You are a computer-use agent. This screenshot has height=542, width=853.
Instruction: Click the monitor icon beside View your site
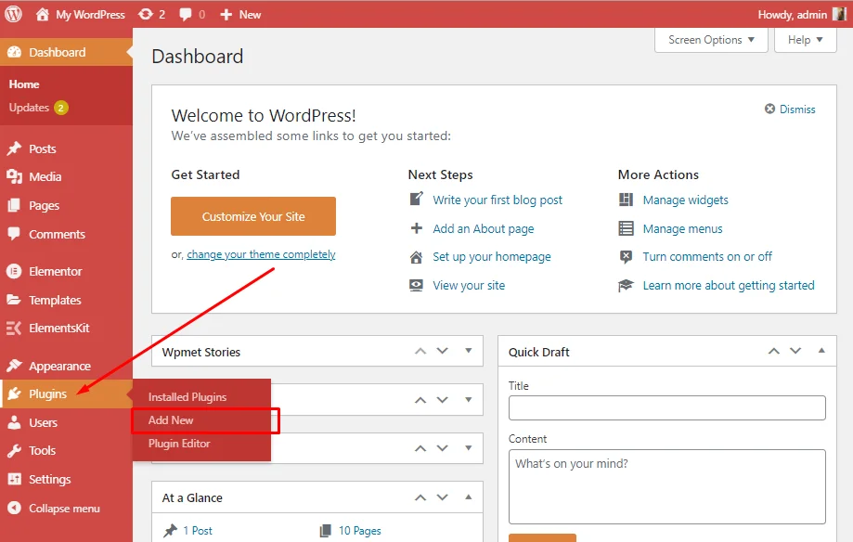coord(416,285)
